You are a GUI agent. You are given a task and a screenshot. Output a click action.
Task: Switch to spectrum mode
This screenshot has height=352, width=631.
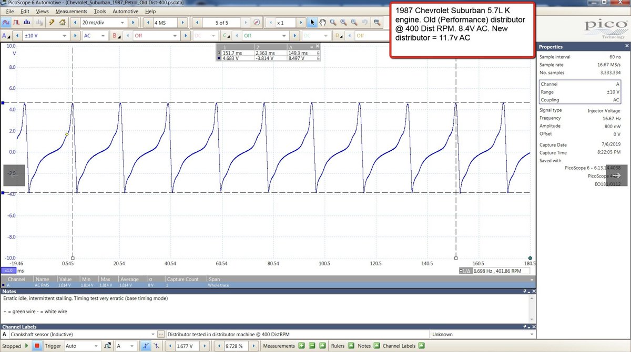[26, 23]
